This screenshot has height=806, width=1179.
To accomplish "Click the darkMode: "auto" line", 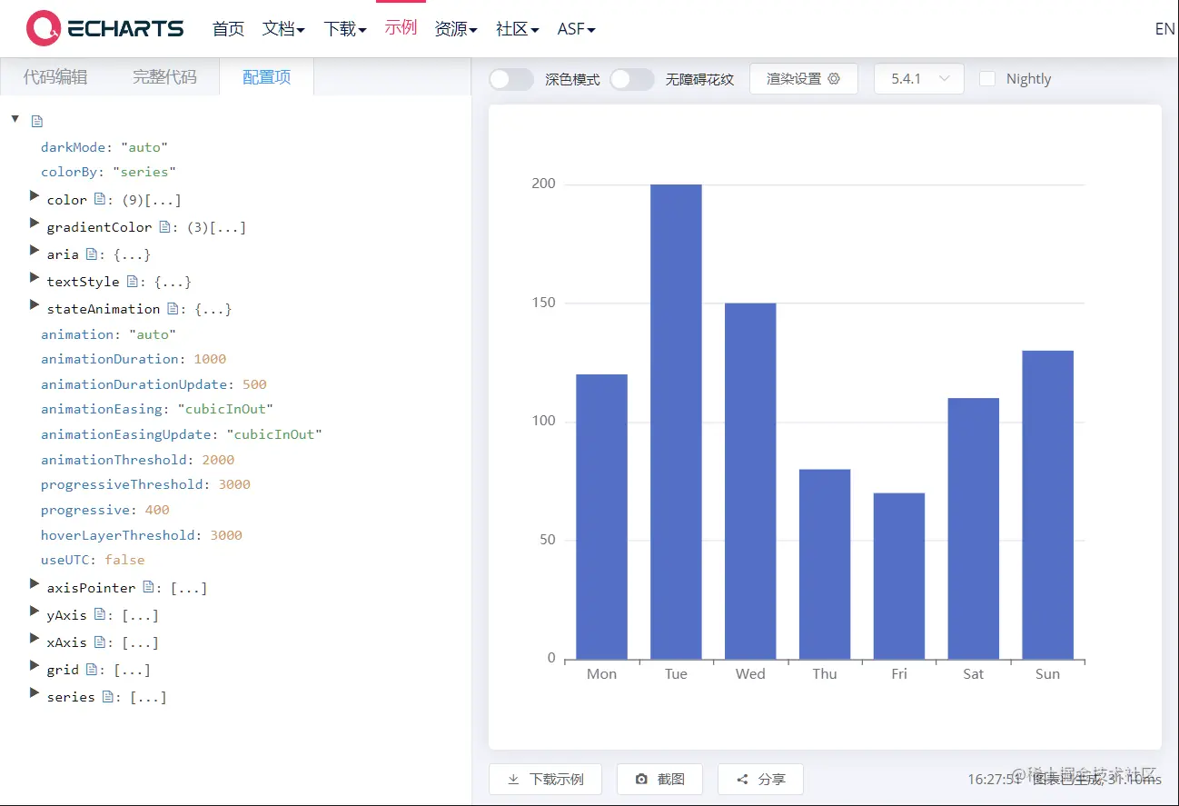I will [x=104, y=146].
